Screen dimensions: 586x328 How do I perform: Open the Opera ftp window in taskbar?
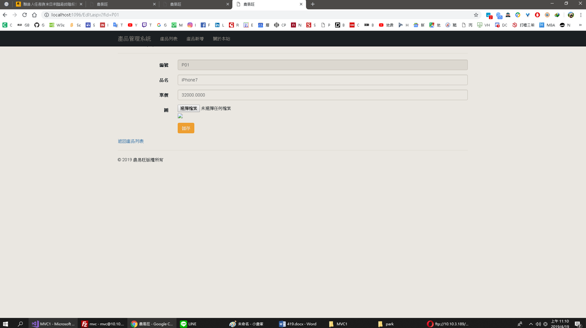pyautogui.click(x=448, y=324)
